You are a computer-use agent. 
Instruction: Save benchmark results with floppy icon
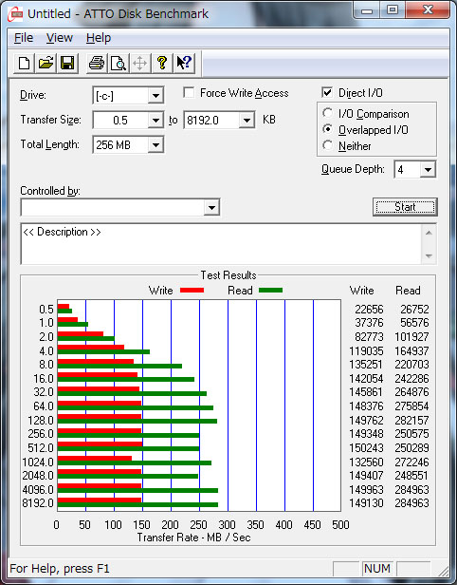[67, 63]
